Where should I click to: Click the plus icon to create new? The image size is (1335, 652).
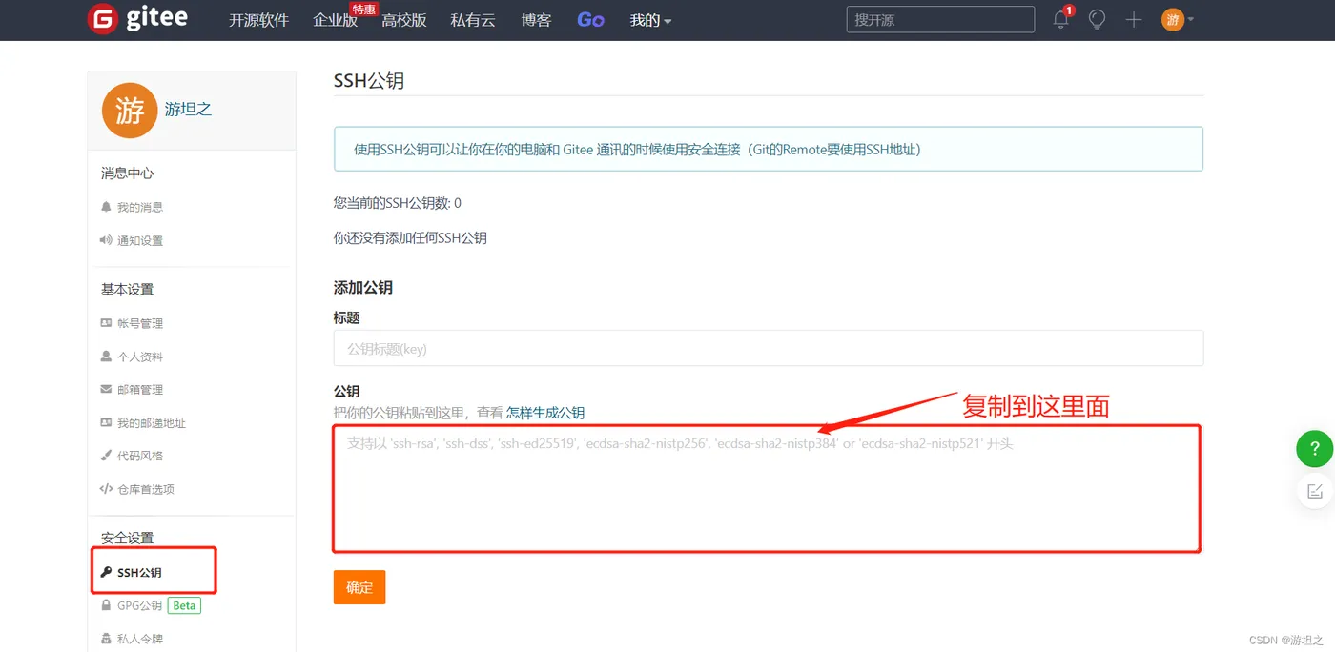(x=1133, y=19)
